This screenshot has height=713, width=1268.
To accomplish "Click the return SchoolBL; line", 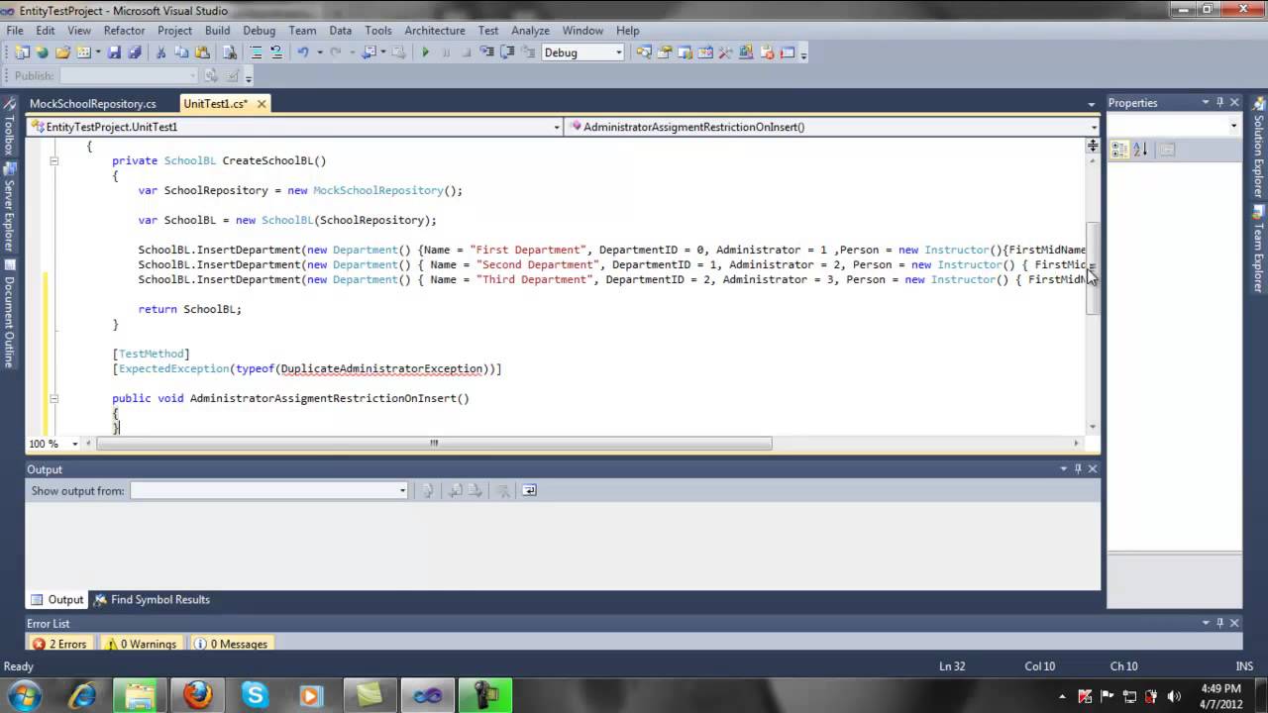I will (190, 309).
